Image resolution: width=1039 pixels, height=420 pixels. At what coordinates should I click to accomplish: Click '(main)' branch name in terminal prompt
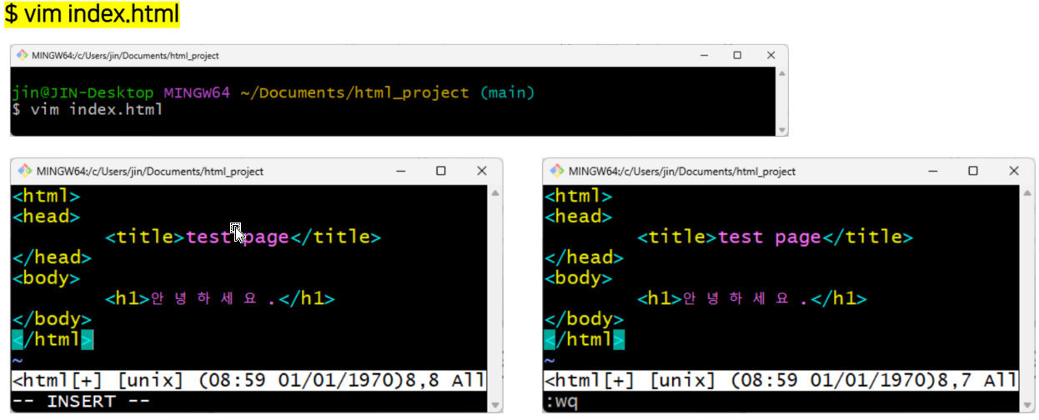coord(507,92)
